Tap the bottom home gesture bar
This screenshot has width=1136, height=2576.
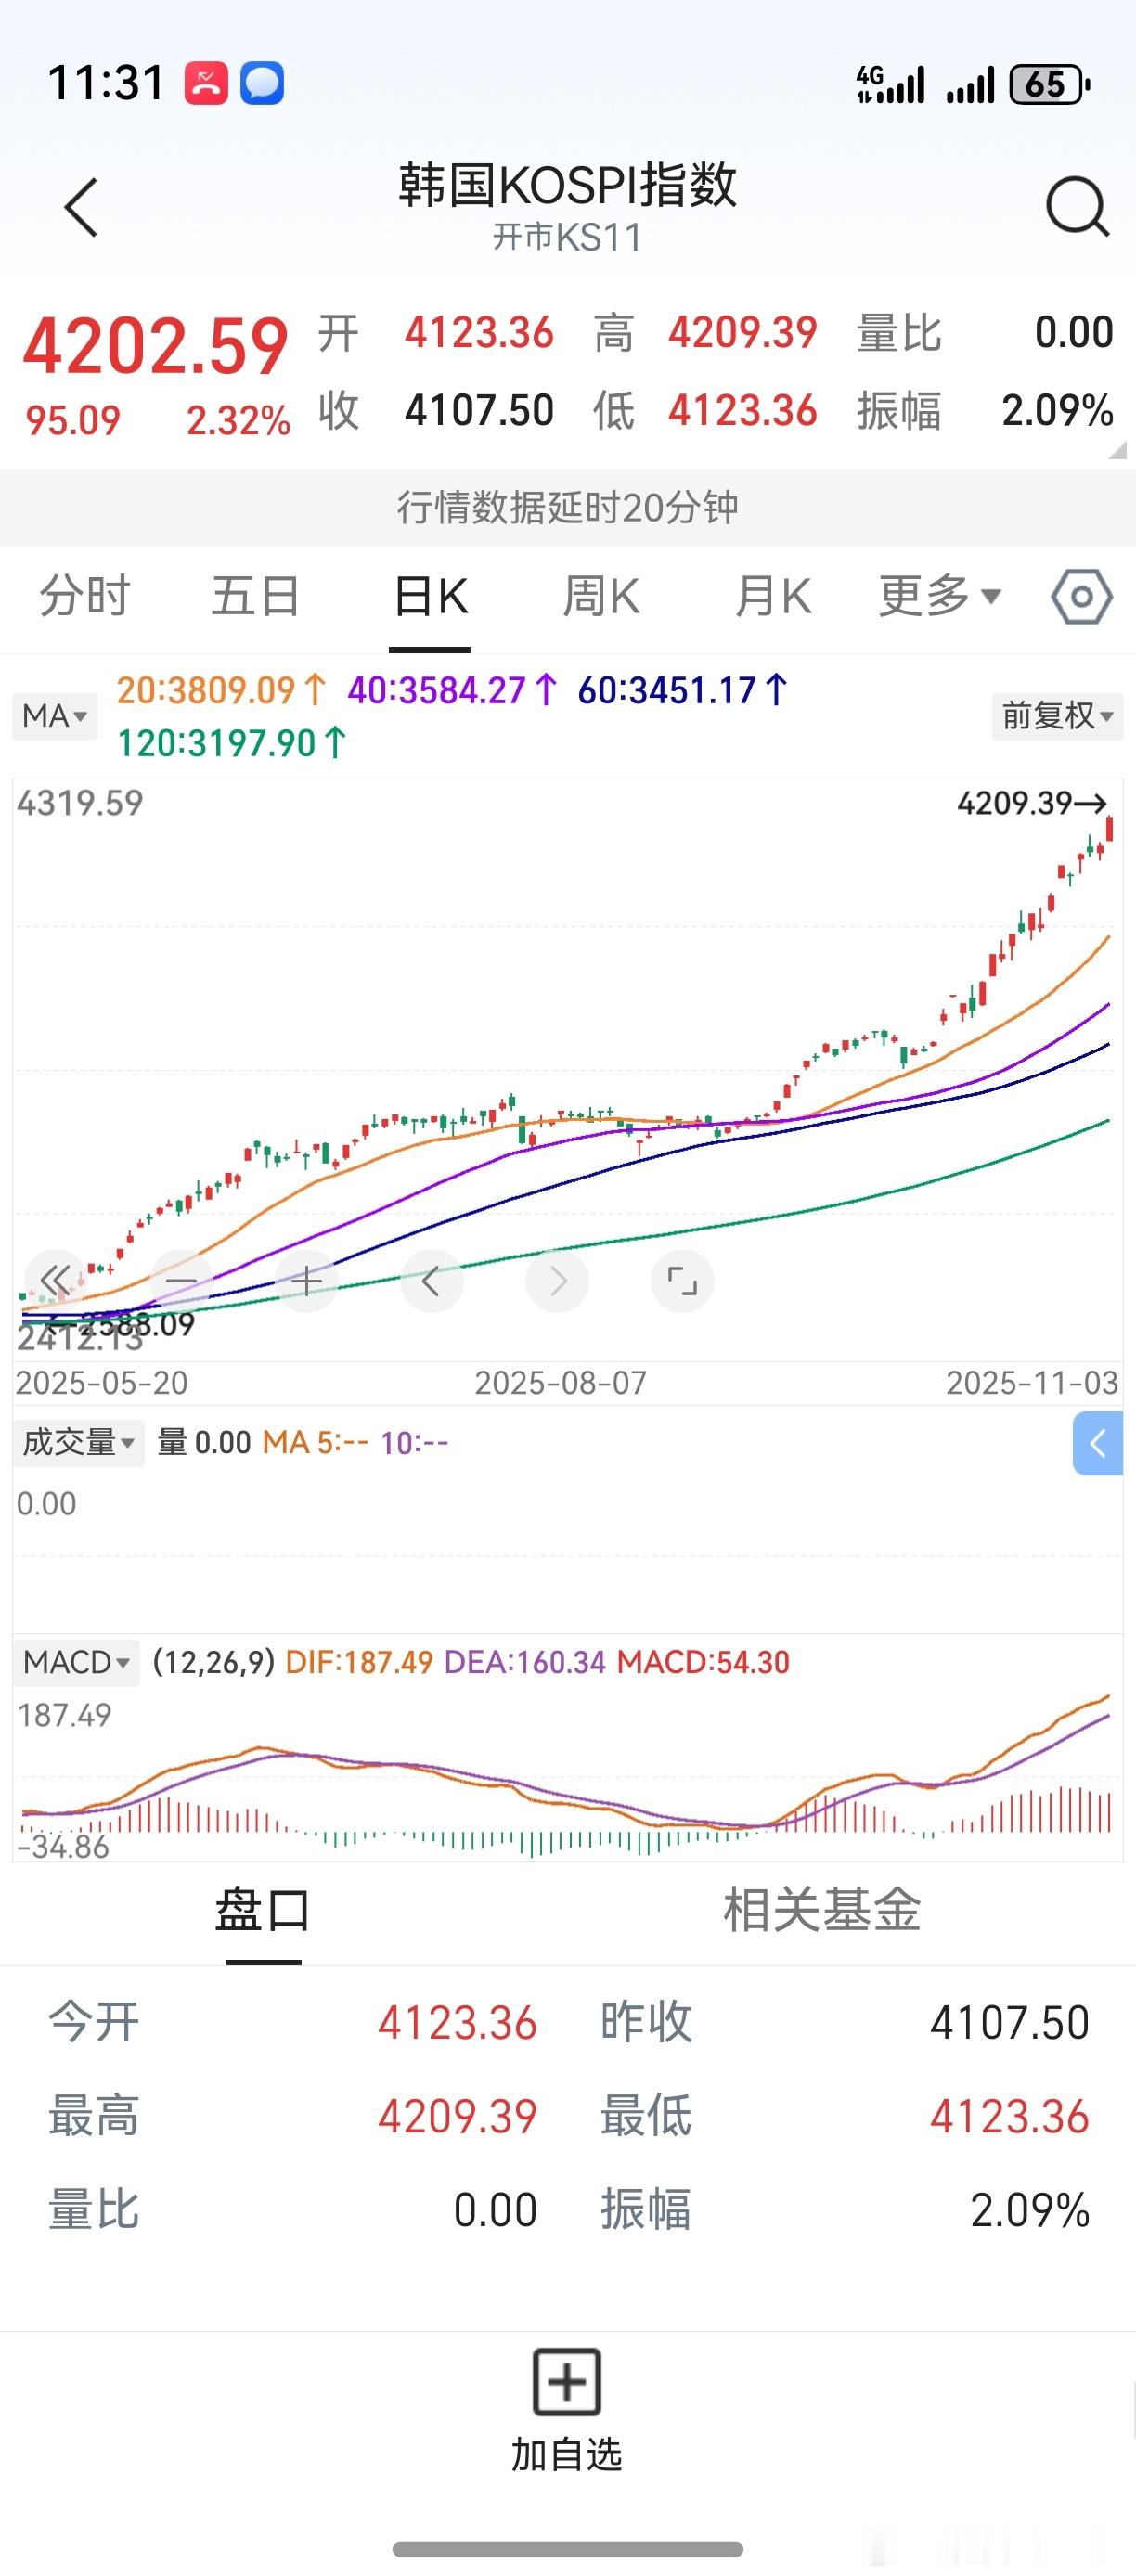point(567,2549)
